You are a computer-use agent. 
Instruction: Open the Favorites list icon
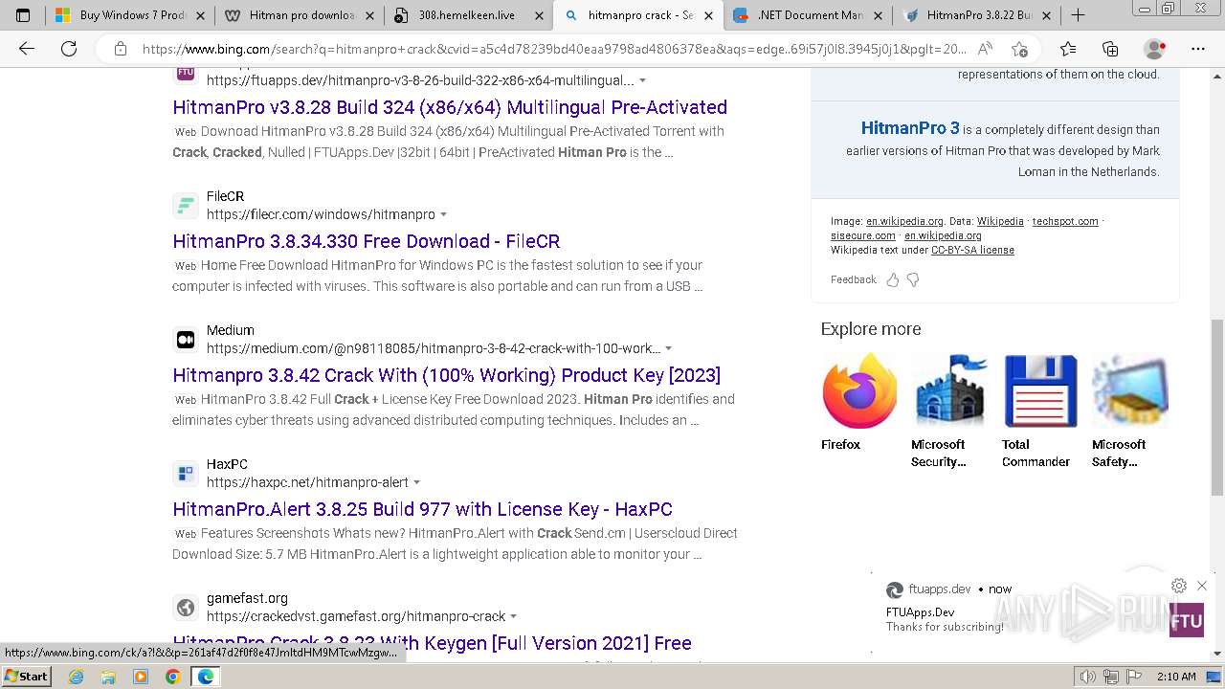(1068, 49)
